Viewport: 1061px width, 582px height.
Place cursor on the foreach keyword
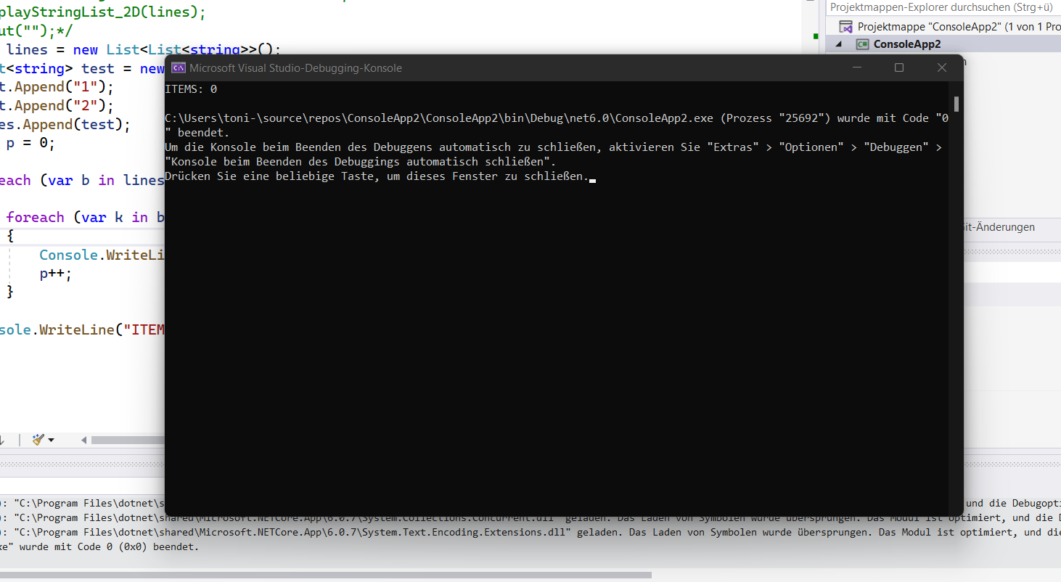36,216
